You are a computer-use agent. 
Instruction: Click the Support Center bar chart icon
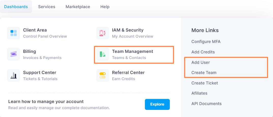click(13, 75)
